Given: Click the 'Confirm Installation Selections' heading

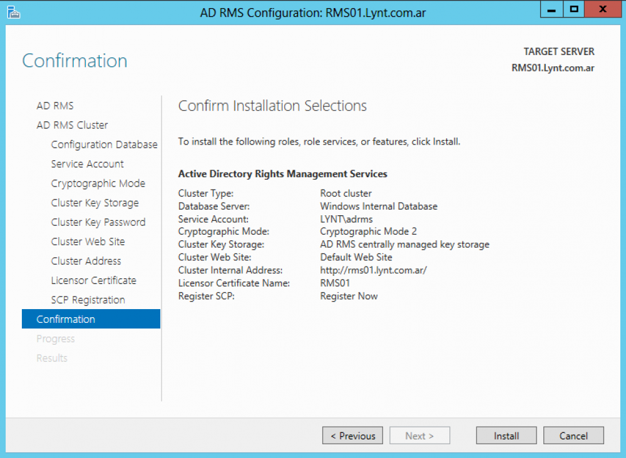Looking at the screenshot, I should click(x=272, y=106).
